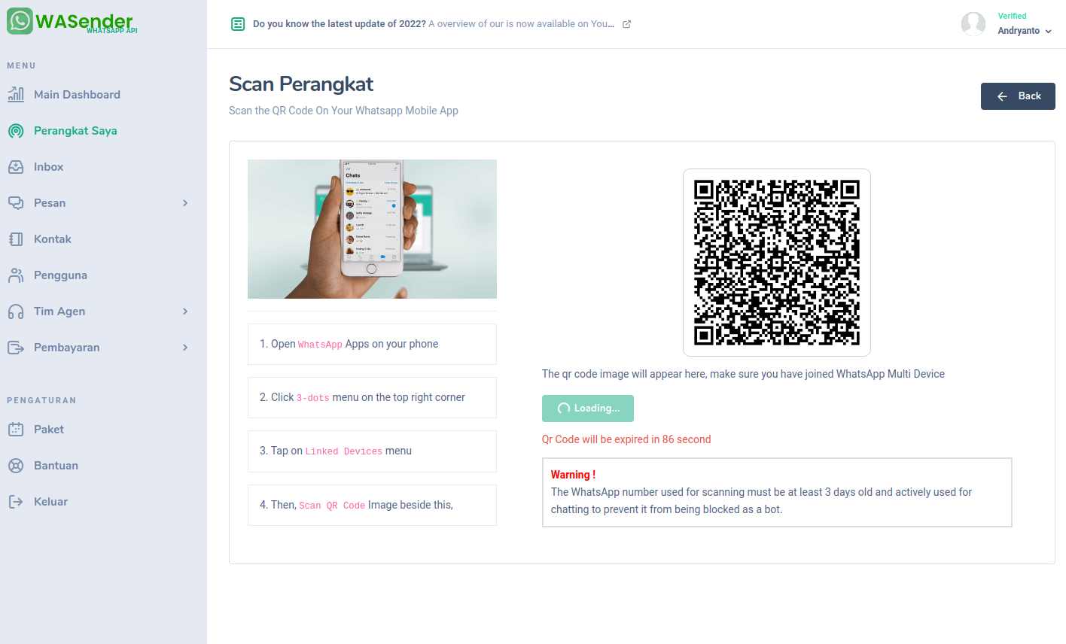This screenshot has width=1066, height=644.
Task: Click the Keluar logout icon
Action: tap(16, 502)
